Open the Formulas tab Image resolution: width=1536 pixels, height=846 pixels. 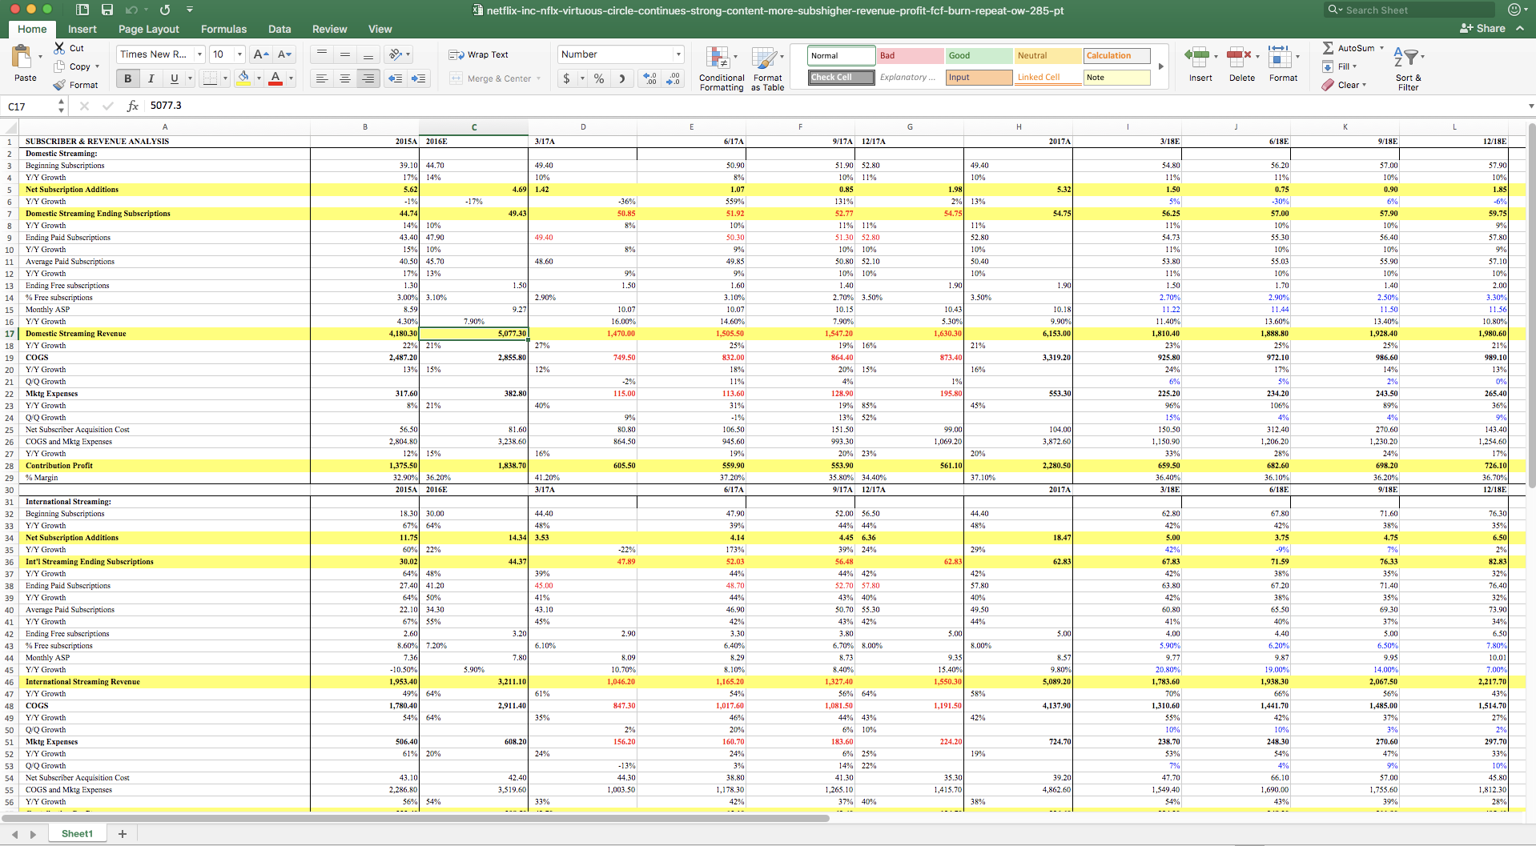223,29
